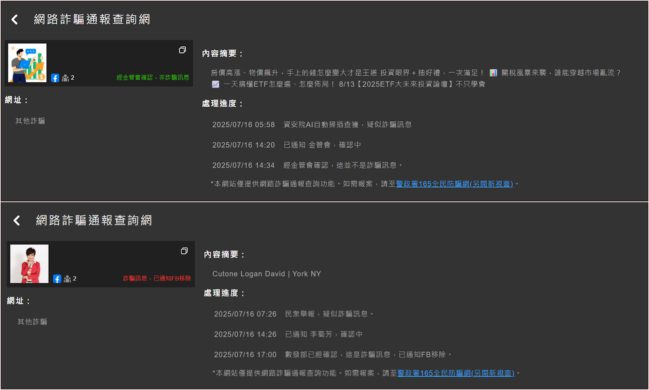Click the copy icon on the red-jacket woman card

[x=184, y=251]
